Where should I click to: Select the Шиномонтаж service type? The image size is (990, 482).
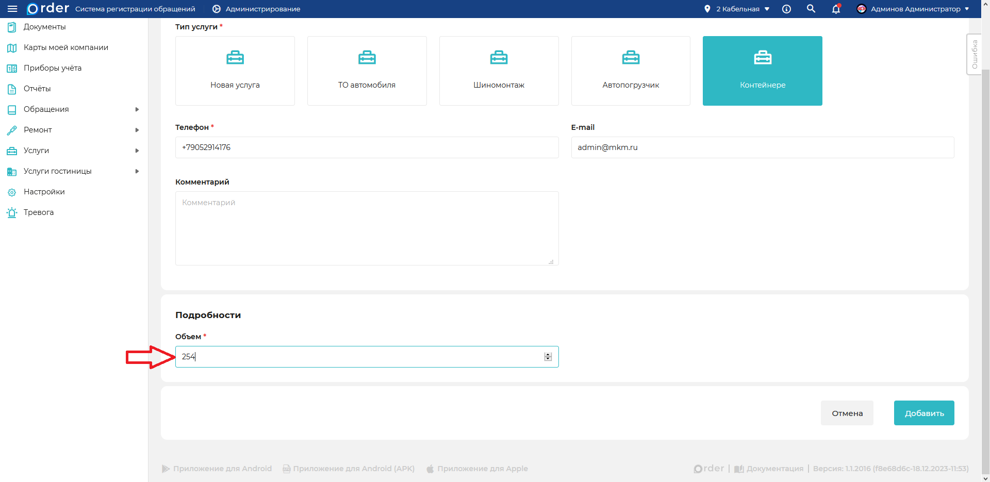[x=499, y=71]
